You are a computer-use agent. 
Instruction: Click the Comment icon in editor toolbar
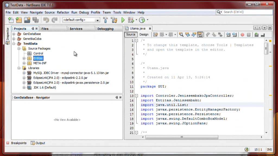click(x=256, y=35)
